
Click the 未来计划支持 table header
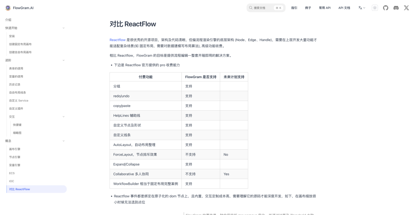[x=234, y=77]
